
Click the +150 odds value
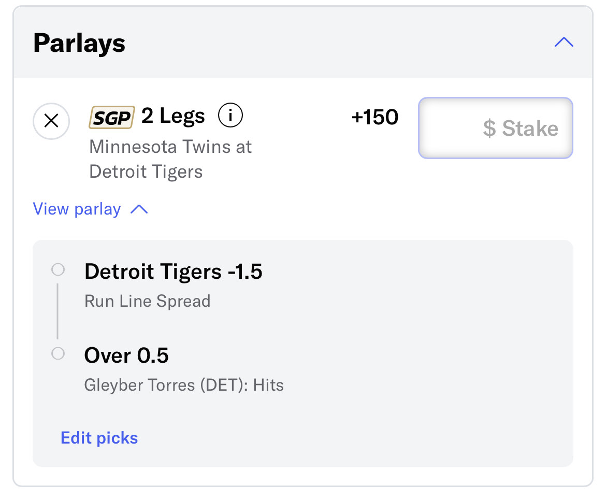[x=374, y=117]
